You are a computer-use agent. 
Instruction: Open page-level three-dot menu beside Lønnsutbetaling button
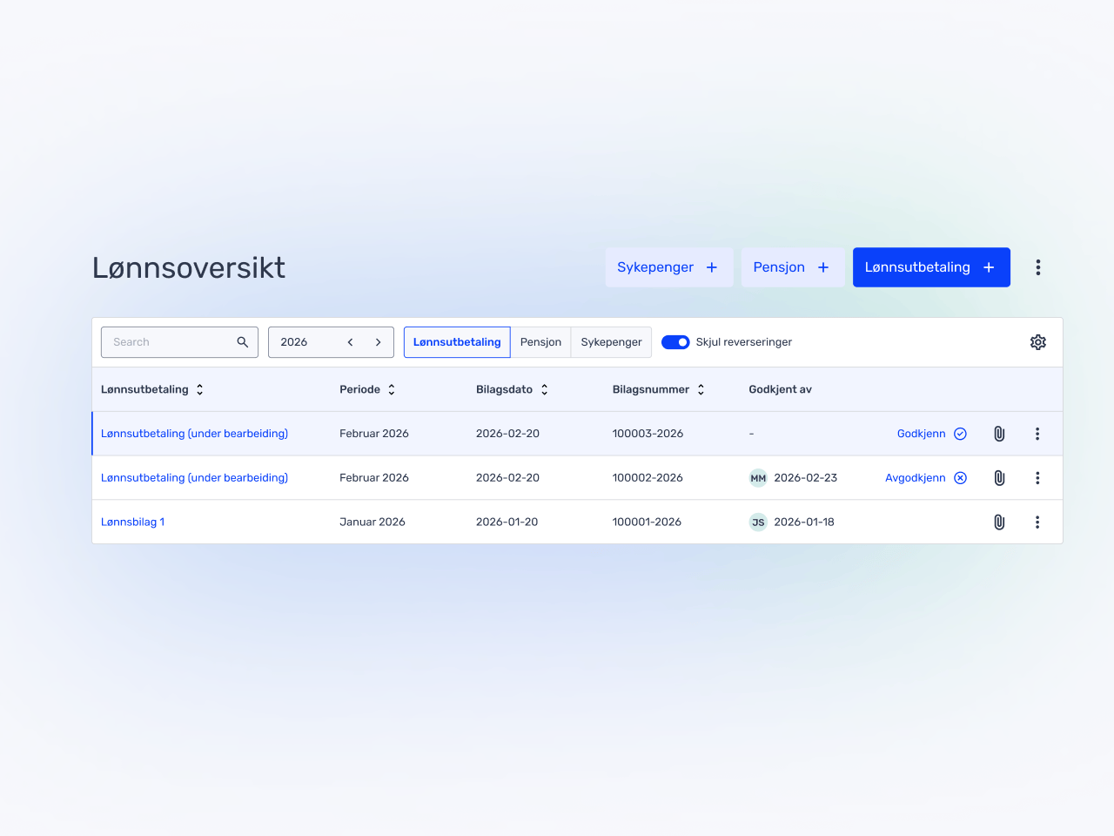[1037, 267]
